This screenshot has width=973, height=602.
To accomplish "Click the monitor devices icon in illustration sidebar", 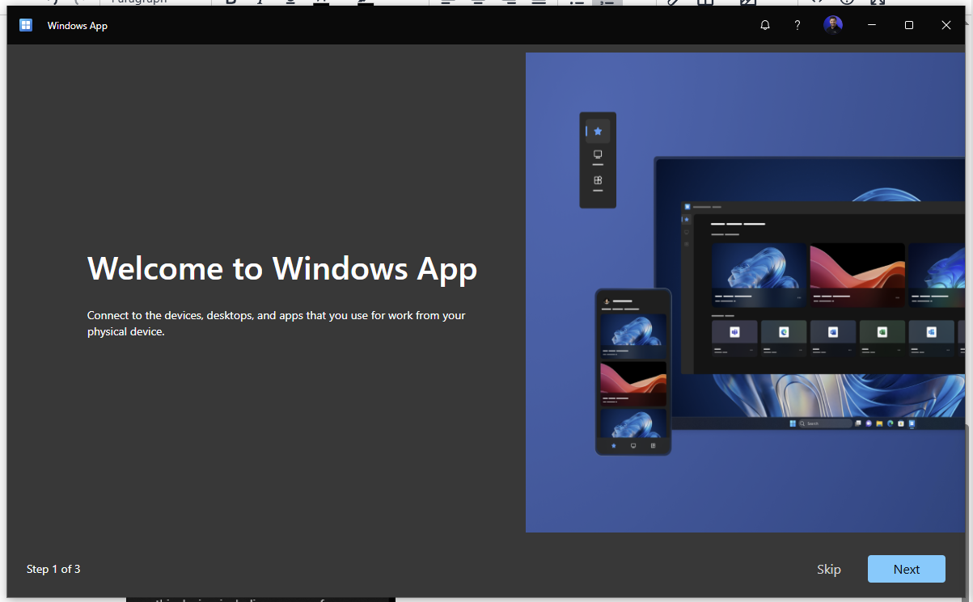I will pos(598,155).
